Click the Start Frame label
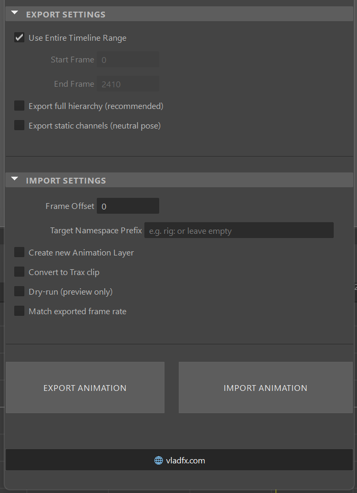357x493 pixels. [x=72, y=59]
